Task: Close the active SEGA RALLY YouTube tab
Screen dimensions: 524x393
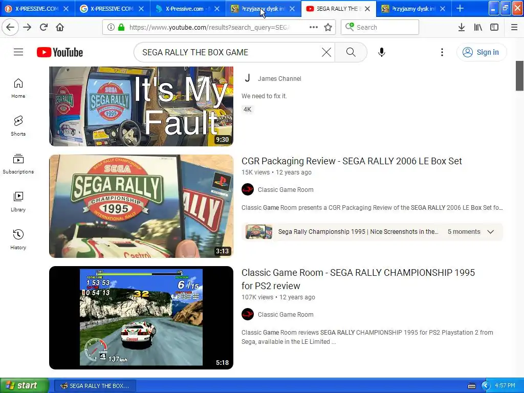Action: [x=367, y=9]
